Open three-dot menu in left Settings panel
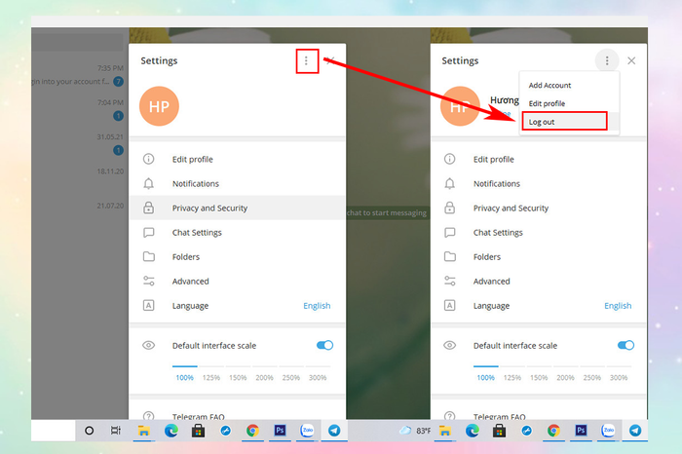The image size is (682, 454). [306, 60]
